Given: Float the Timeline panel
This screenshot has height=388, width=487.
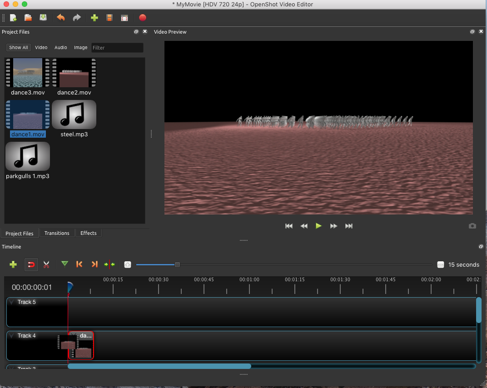Looking at the screenshot, I should click(481, 247).
